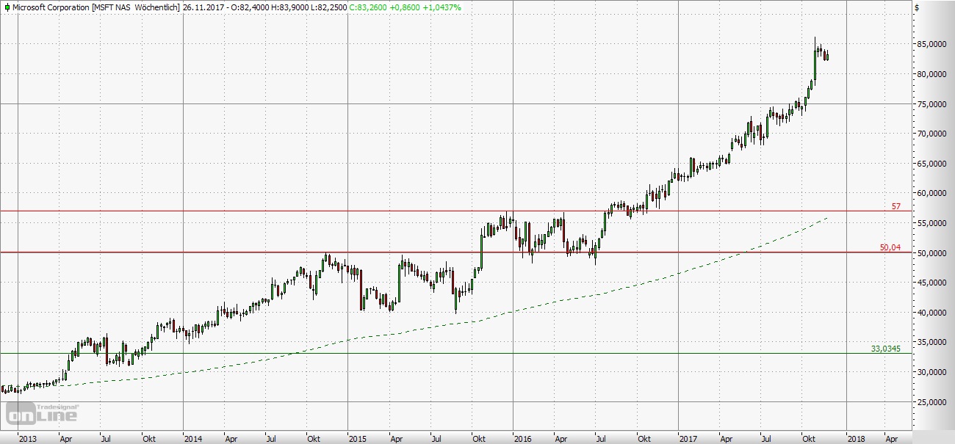The height and width of the screenshot is (444, 955).
Task: Click the 75,0000 price axis label
Action: click(931, 104)
